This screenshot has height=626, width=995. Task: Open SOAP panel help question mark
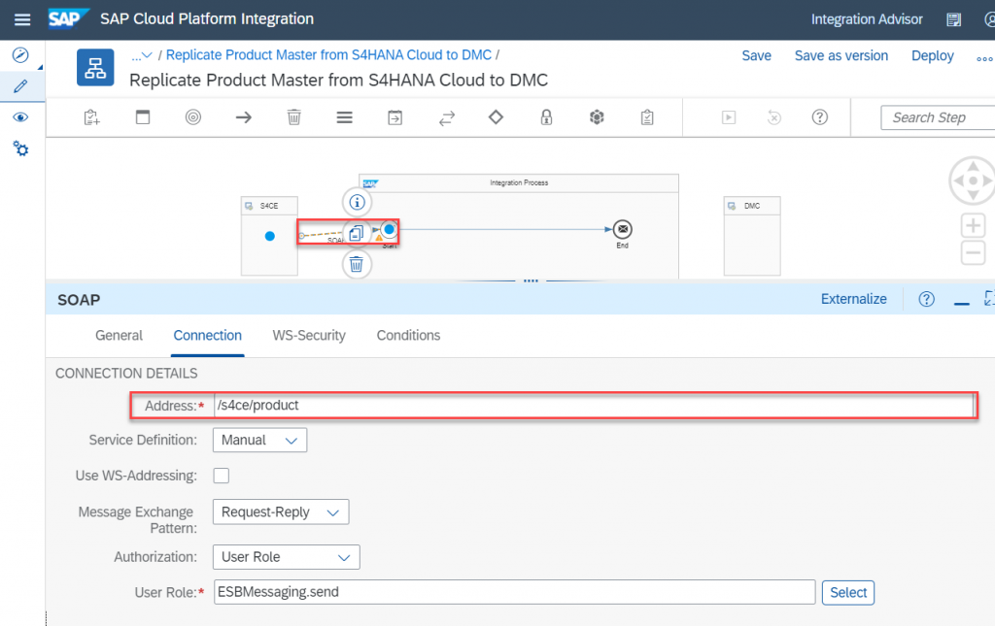[x=926, y=299]
